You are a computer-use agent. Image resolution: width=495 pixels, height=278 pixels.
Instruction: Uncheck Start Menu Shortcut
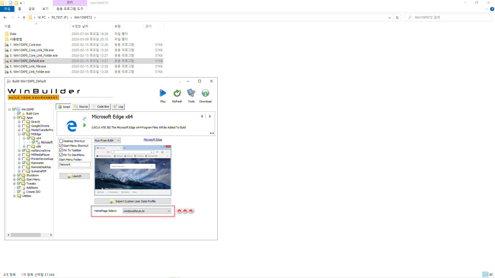click(61, 146)
